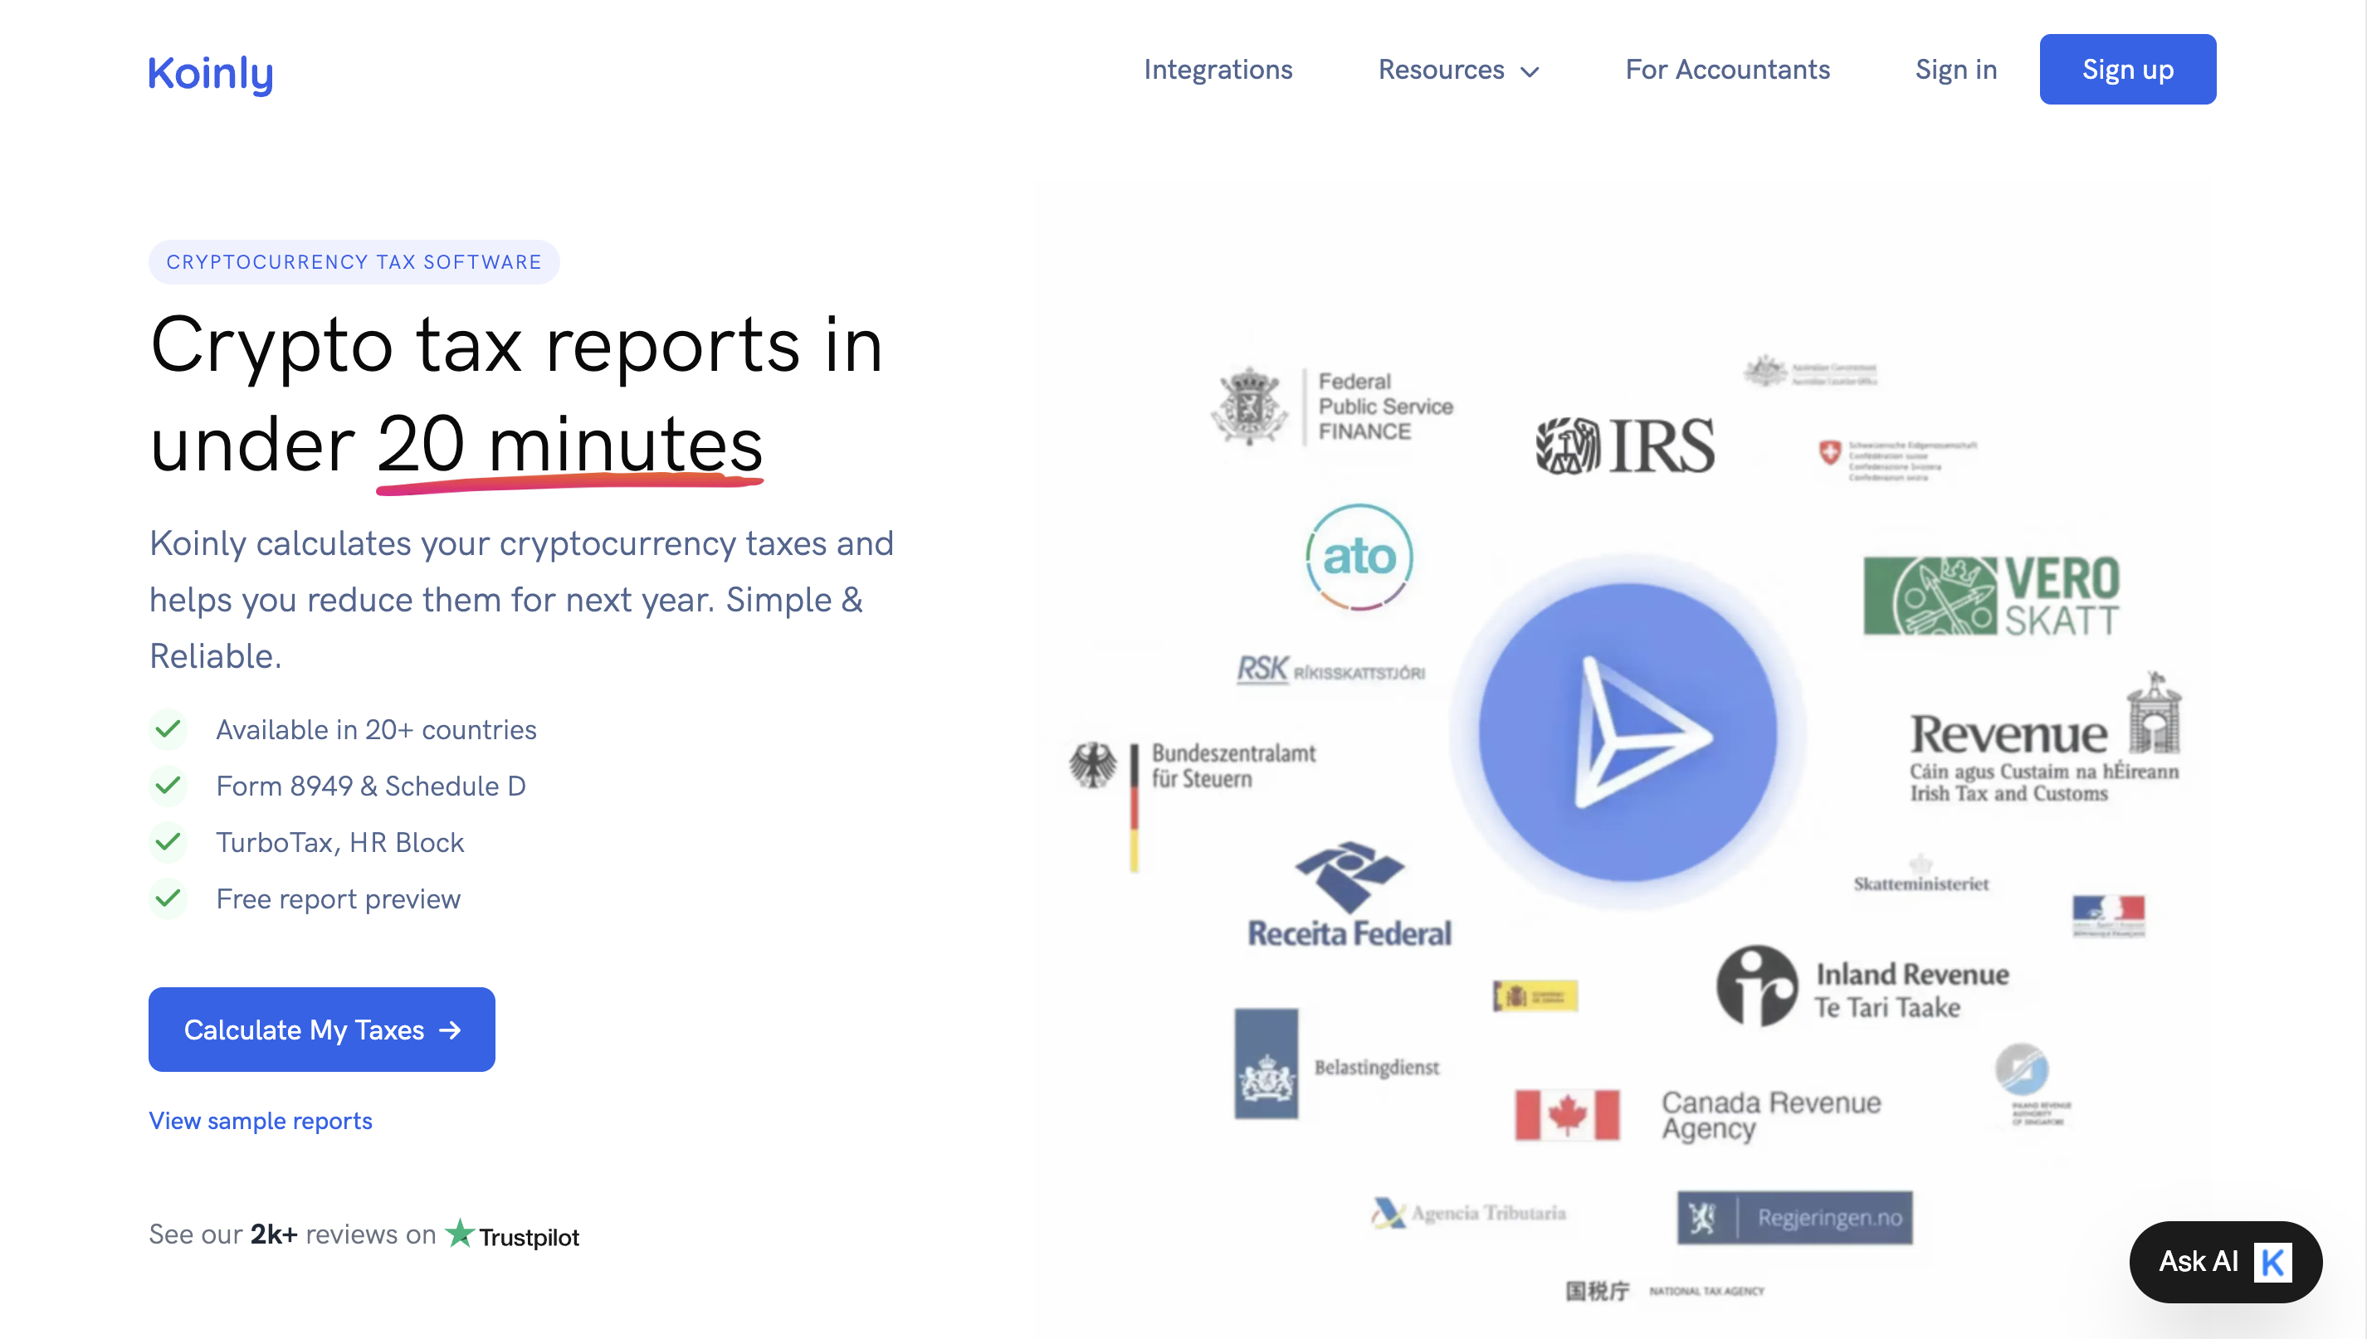Viewport: 2367px width, 1339px height.
Task: Click 'Form 8949 & Schedule D' text
Action: pos(371,786)
